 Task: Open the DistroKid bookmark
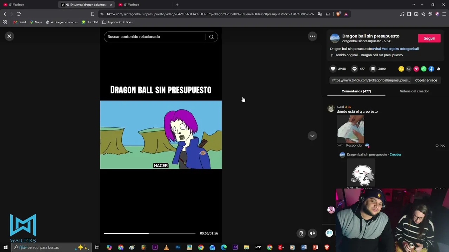tap(90, 22)
